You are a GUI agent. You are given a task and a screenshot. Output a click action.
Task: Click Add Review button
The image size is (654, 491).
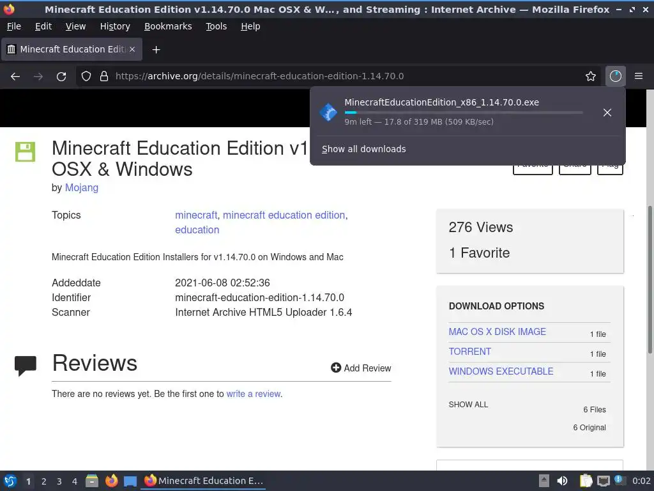tap(361, 368)
